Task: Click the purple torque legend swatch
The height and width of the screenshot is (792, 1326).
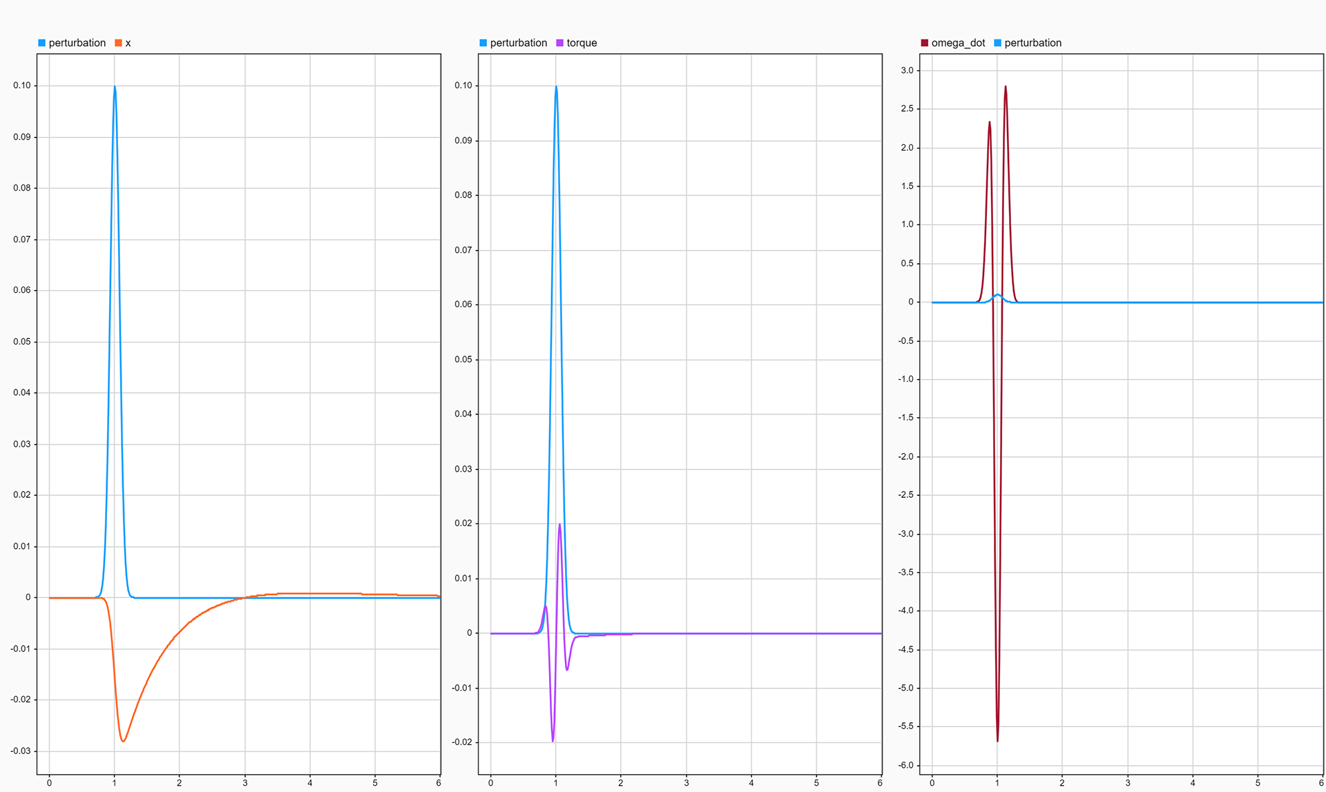Action: [x=559, y=43]
